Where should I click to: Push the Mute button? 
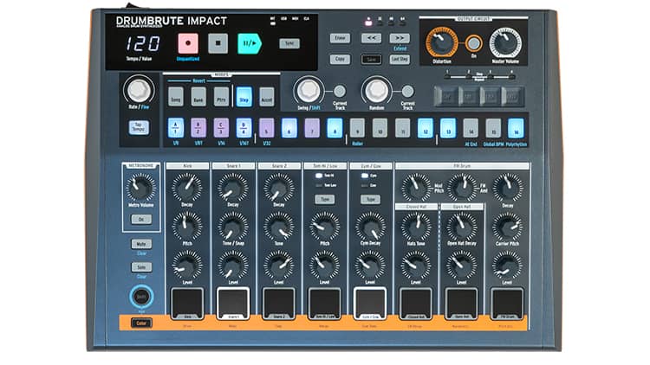[141, 244]
